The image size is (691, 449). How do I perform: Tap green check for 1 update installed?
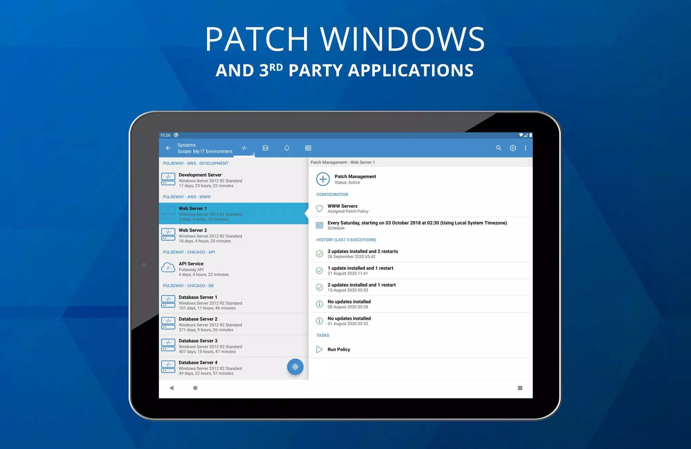pos(320,270)
